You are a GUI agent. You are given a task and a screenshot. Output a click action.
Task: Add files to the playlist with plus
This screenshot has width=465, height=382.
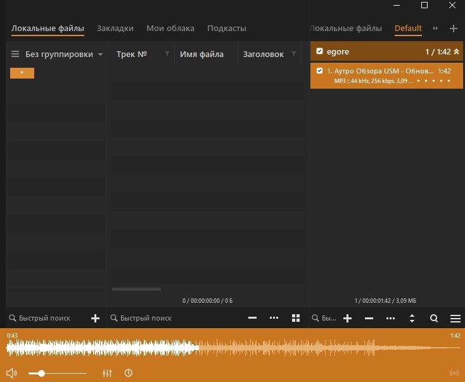click(x=347, y=318)
